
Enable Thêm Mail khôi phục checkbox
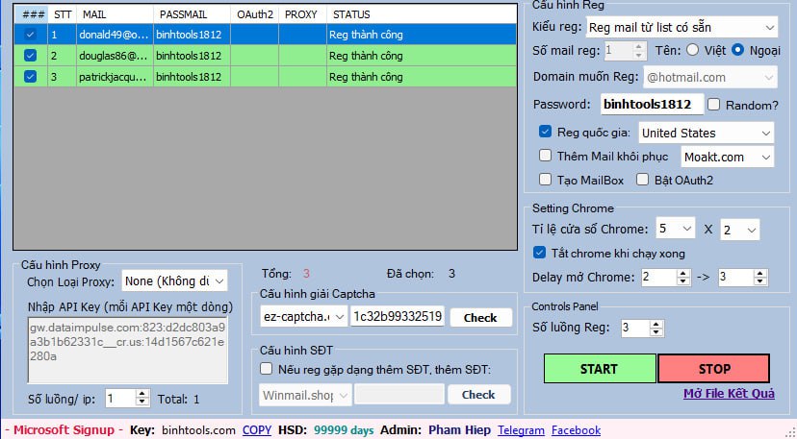point(545,156)
